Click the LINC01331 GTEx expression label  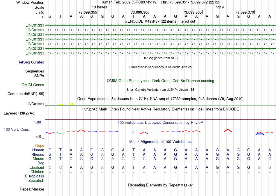(x=35, y=104)
